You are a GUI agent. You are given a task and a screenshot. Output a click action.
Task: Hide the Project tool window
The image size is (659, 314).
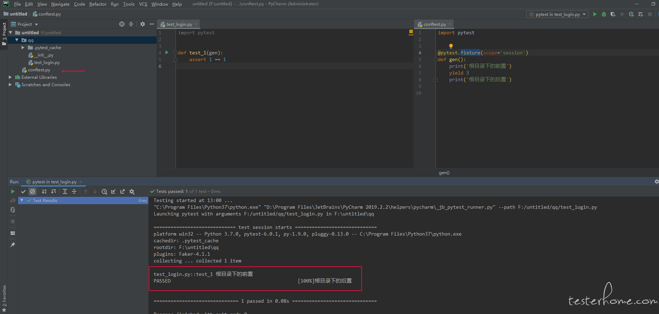(x=152, y=24)
